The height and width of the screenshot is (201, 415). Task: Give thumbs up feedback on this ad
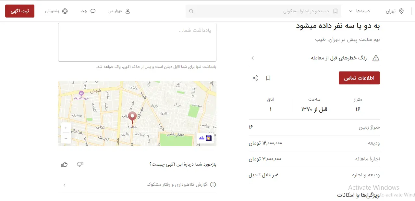pos(64,164)
